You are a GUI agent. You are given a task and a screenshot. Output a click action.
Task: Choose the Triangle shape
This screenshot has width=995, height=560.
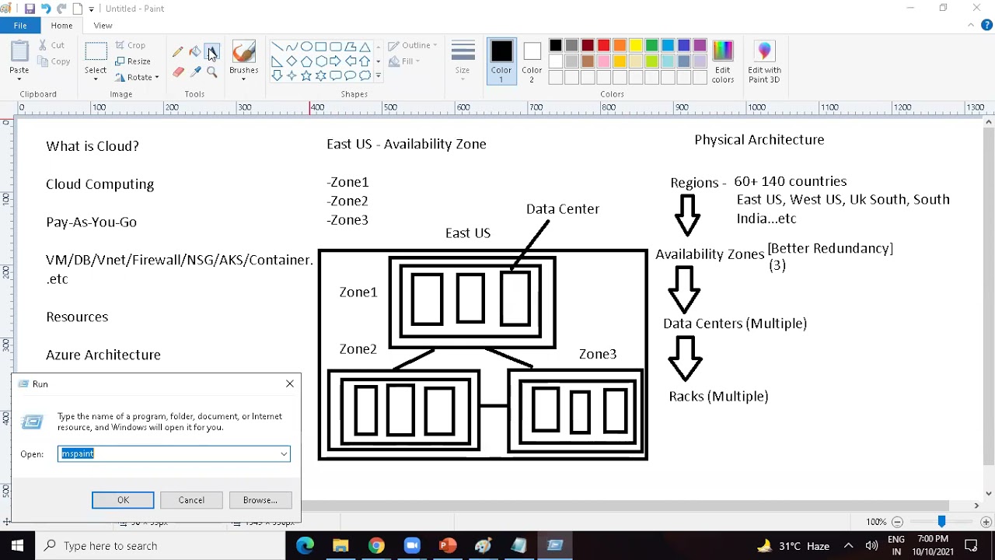365,47
